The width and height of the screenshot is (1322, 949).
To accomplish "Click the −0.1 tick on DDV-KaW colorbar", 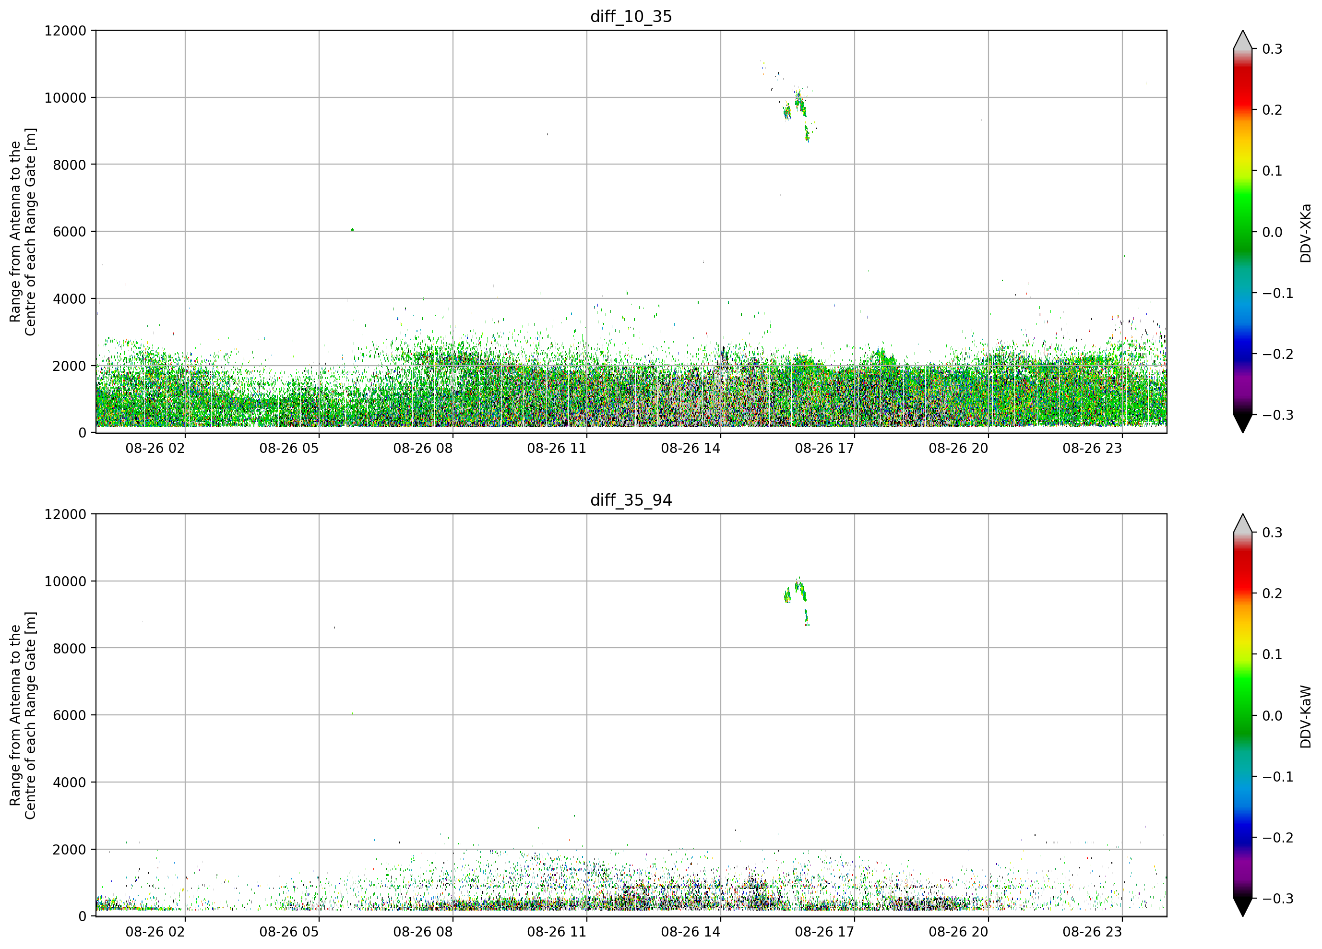I will (x=1278, y=777).
